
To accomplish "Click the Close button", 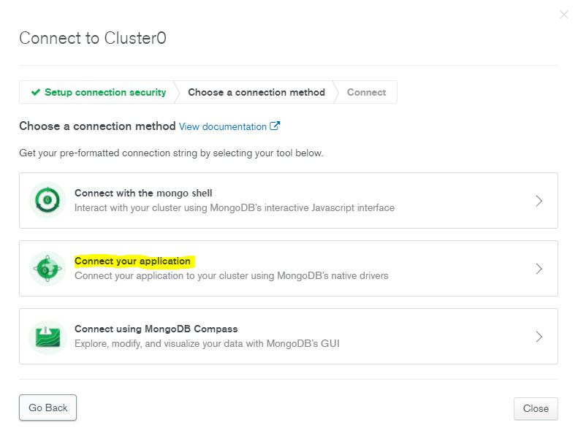I will coord(536,408).
